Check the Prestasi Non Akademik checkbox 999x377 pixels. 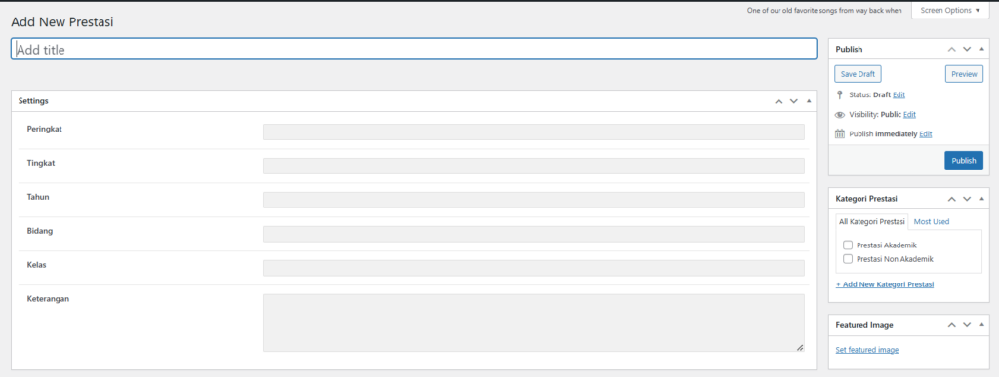[848, 259]
